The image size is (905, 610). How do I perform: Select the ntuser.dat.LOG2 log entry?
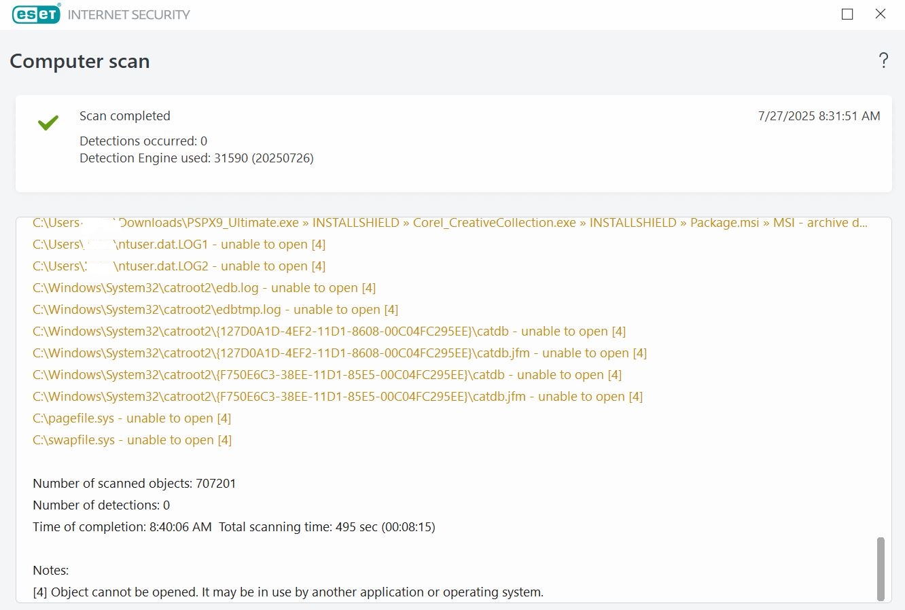179,266
